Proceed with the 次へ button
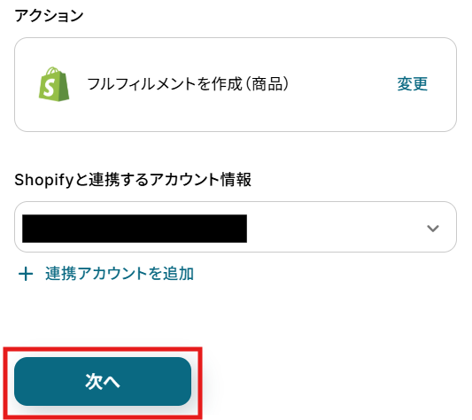The width and height of the screenshot is (472, 420). pos(103,381)
